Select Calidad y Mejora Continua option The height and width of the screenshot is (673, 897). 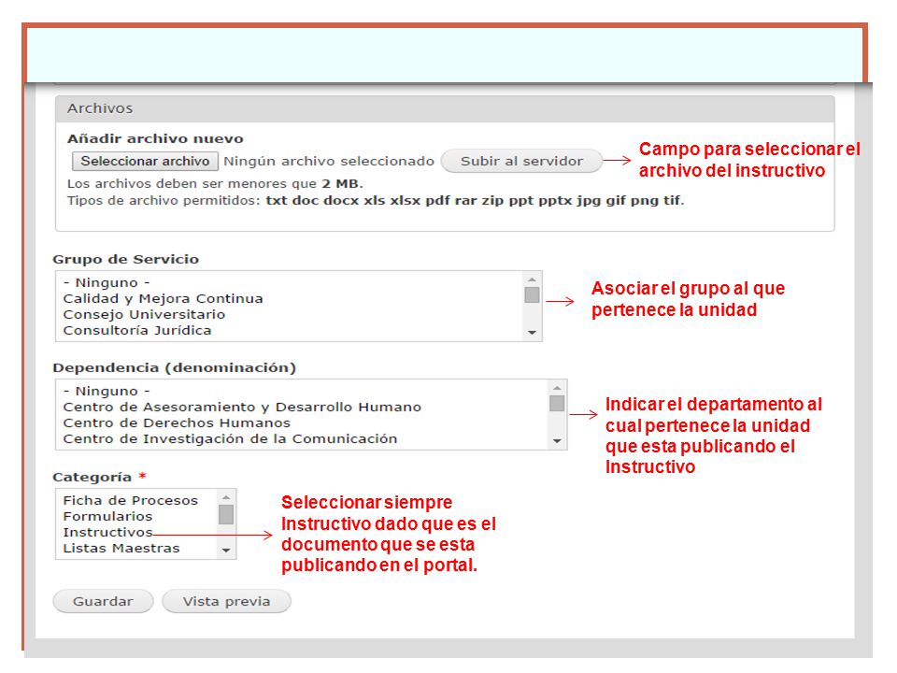coord(290,299)
